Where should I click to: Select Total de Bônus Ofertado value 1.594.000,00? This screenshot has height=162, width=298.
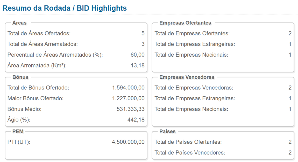128,88
